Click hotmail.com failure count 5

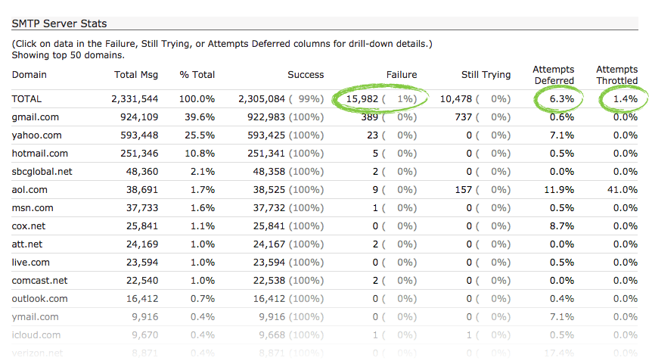coord(375,154)
